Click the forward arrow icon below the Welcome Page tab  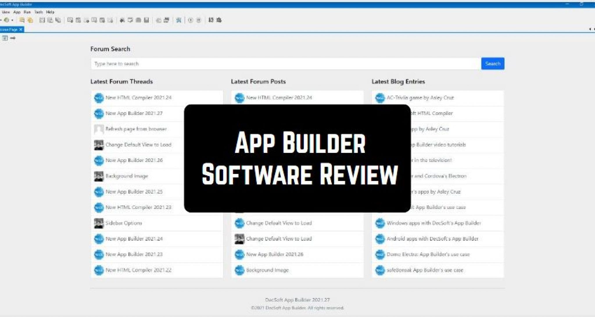pyautogui.click(x=13, y=38)
